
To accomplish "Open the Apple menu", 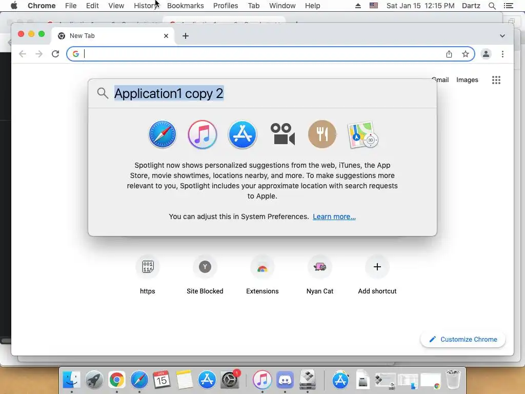I will click(14, 6).
